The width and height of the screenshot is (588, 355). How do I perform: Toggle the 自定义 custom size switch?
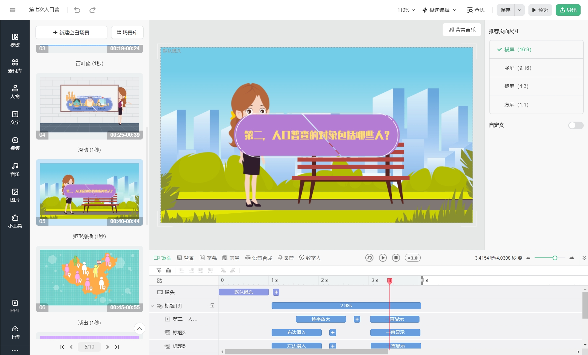point(576,125)
